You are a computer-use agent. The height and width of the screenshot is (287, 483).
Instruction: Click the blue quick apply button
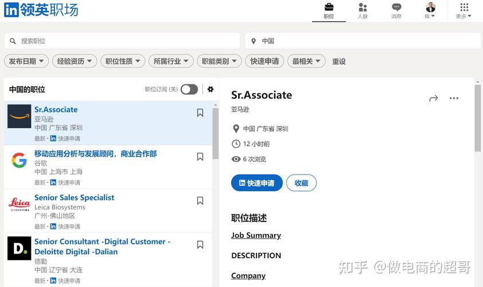[256, 183]
